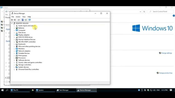Click the refresh icon in System window address bar
Image resolution: width=175 pixels, height=98 pixels.
pos(144,11)
